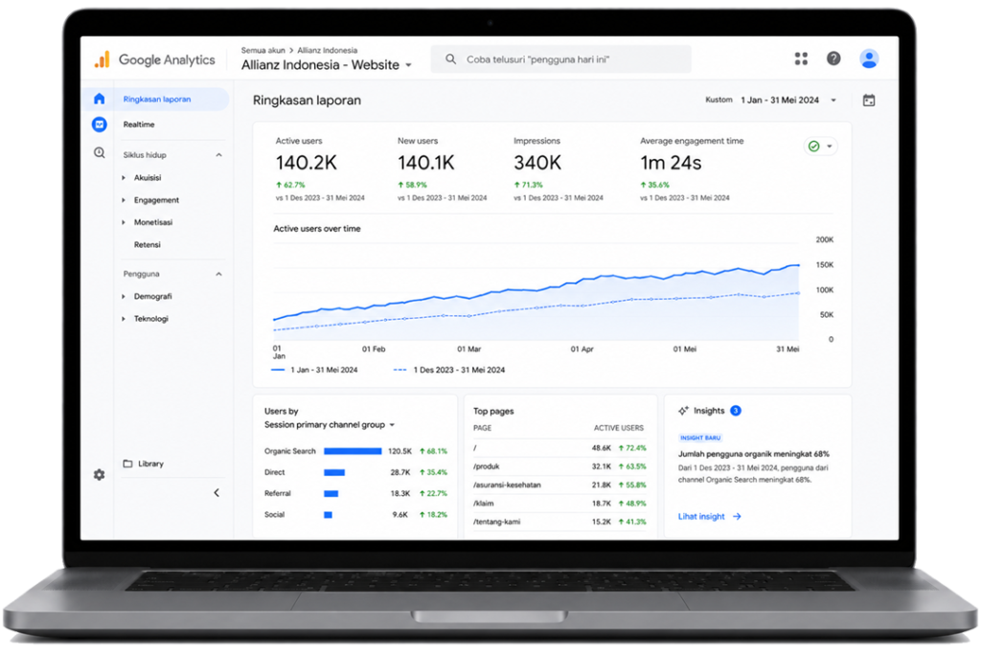Click the search magnifier icon
The width and height of the screenshot is (981, 654).
(x=450, y=59)
